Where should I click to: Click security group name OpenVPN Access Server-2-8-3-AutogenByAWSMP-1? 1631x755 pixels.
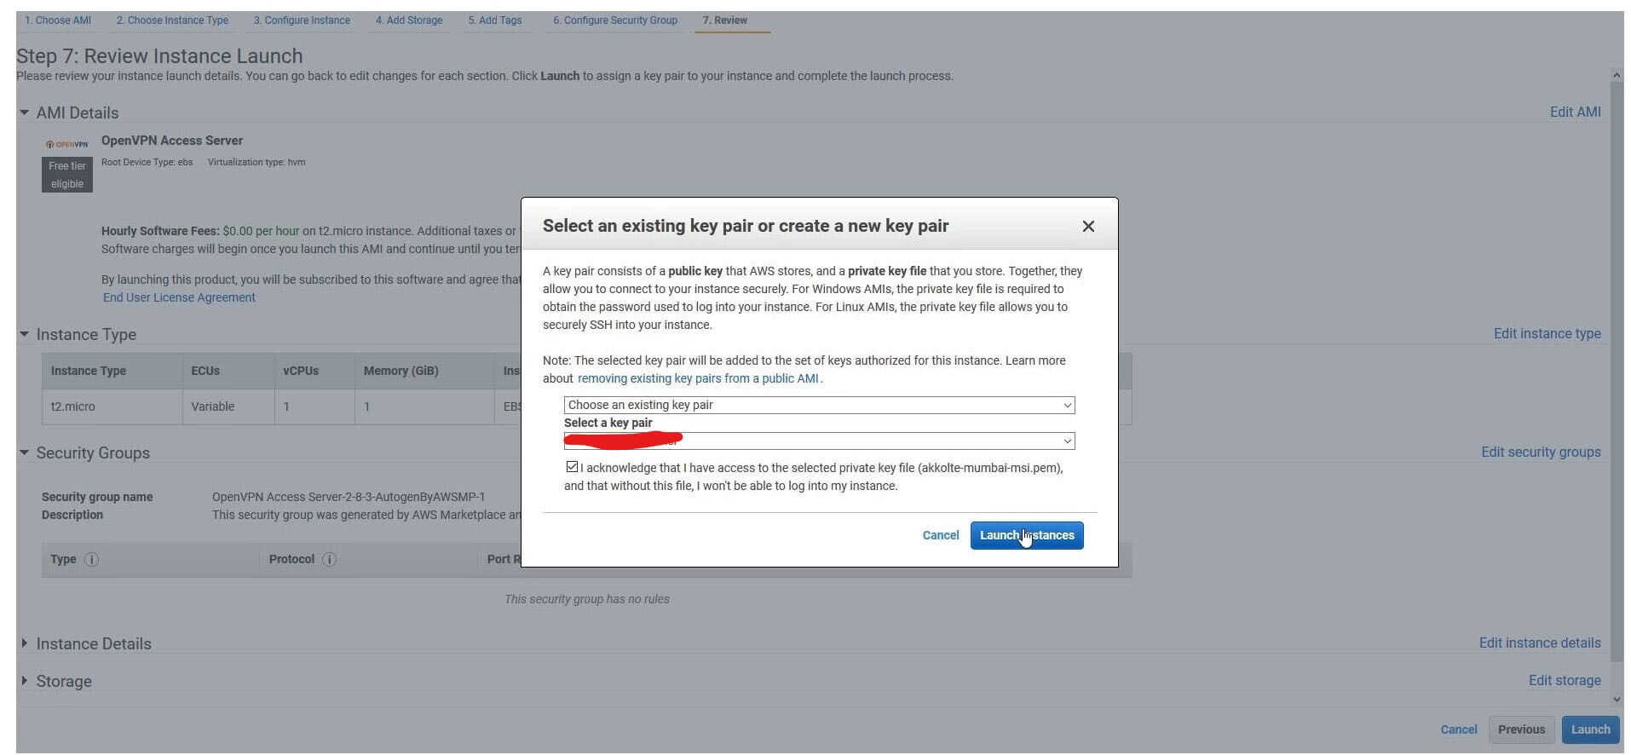click(x=349, y=498)
